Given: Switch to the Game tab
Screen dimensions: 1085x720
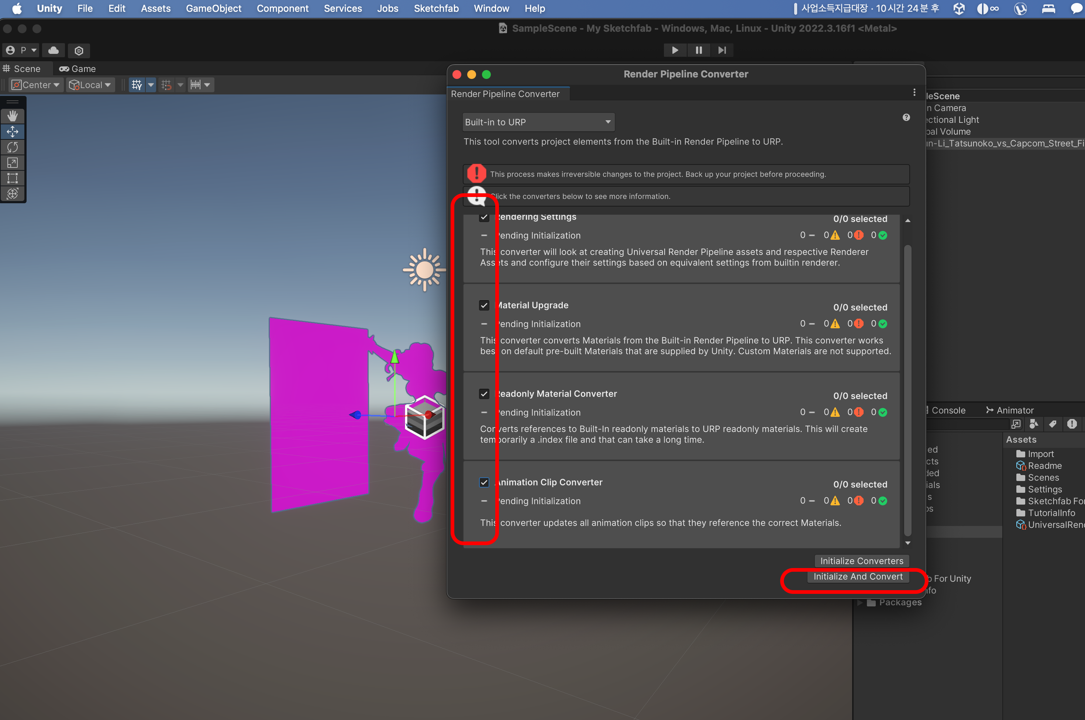Looking at the screenshot, I should [x=77, y=69].
